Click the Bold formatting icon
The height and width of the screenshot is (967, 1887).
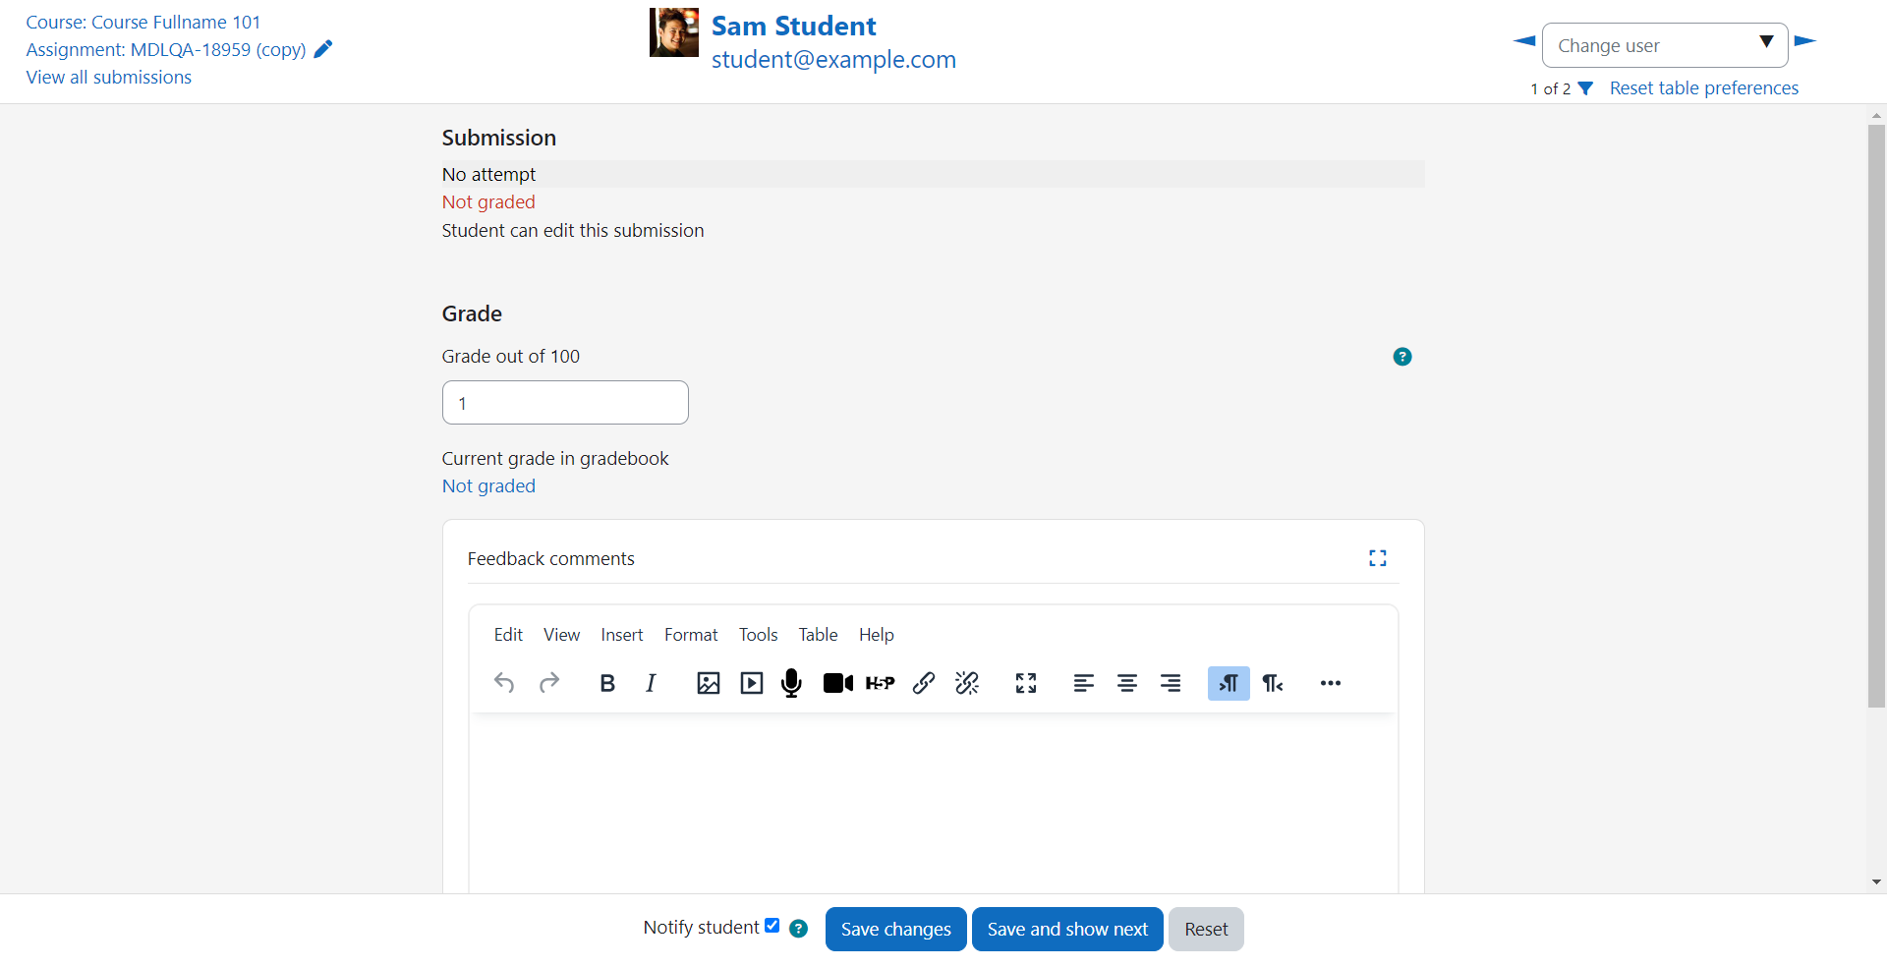[x=607, y=683]
